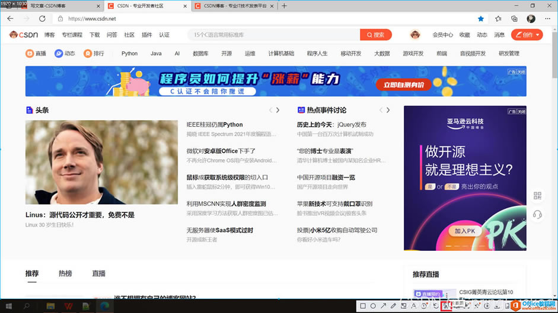Open the Linus 源代码公开才重要 headline

(x=79, y=215)
